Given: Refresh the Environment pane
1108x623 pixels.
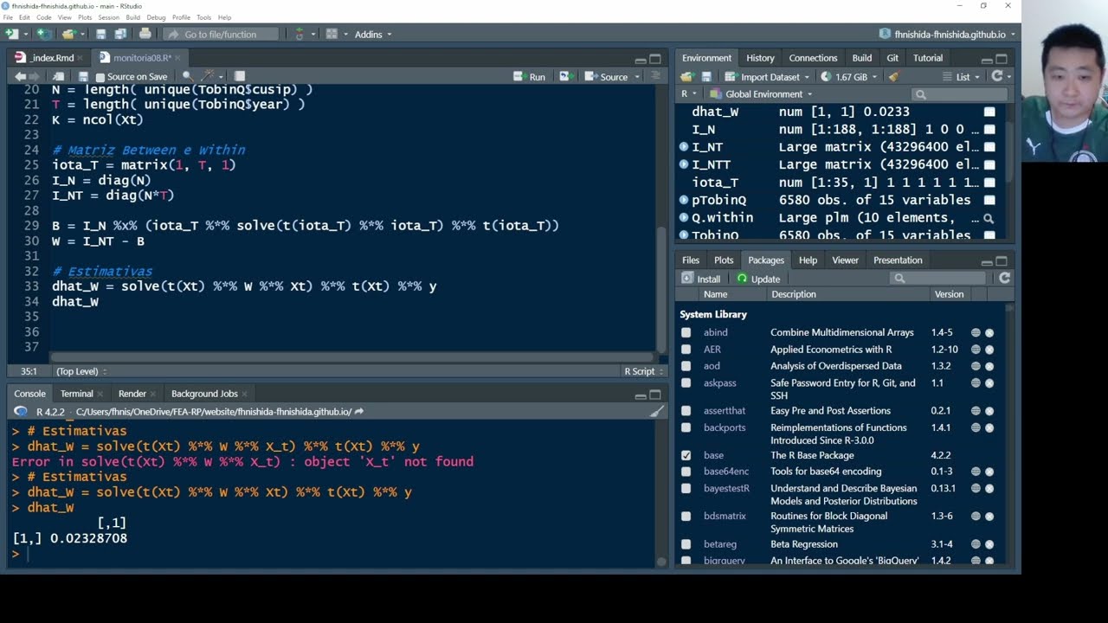Looking at the screenshot, I should coord(997,76).
